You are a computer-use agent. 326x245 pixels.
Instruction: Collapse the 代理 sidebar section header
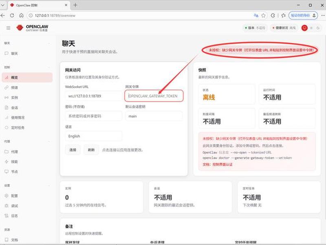(x=27, y=141)
